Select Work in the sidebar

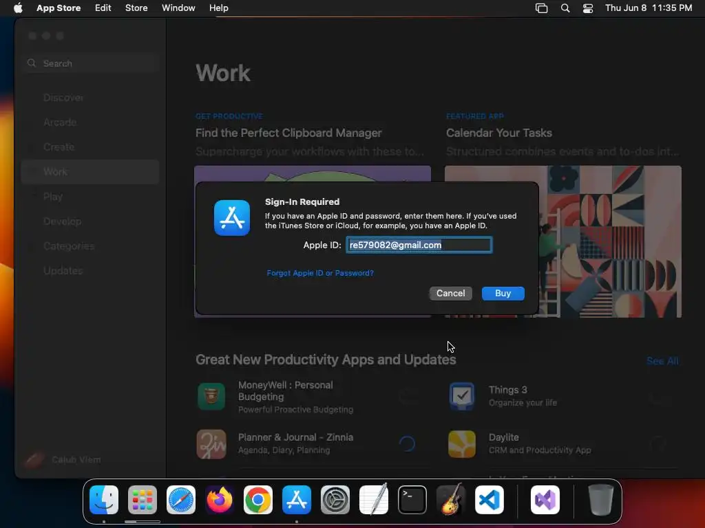90,171
